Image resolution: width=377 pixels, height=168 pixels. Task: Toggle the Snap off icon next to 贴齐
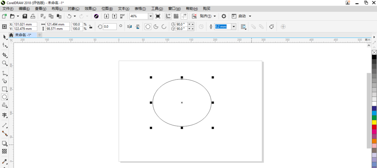coord(195,16)
